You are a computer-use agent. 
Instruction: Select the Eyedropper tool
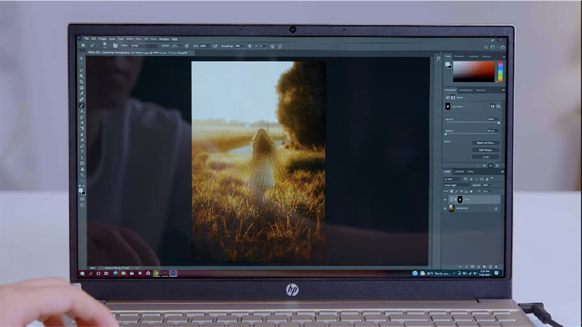click(x=81, y=94)
